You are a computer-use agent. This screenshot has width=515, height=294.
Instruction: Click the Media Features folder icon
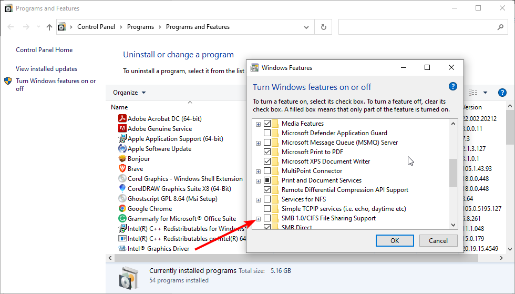275,124
